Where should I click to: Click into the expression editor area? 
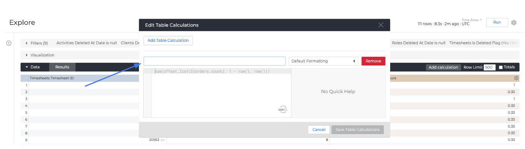click(222, 93)
